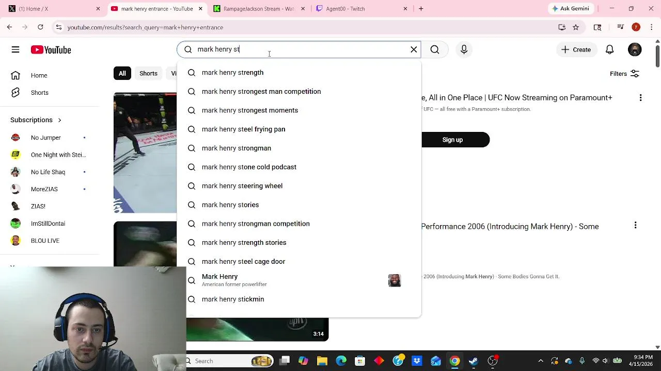Select the All filter chip
661x371 pixels.
(x=122, y=73)
